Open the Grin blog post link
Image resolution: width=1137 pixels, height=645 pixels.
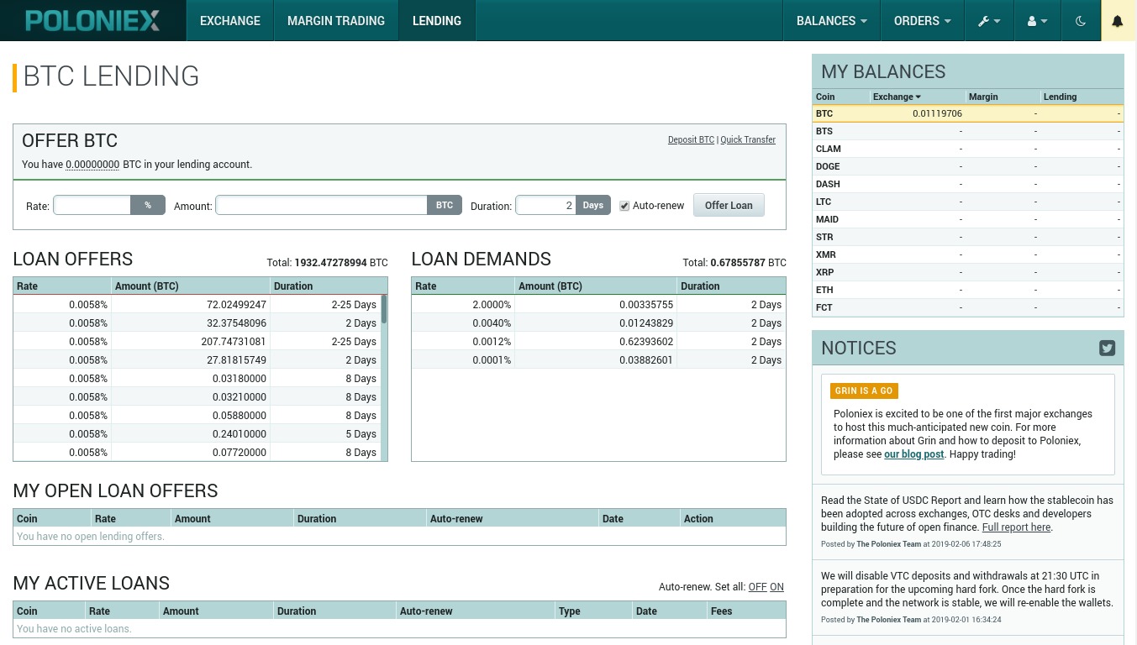[x=913, y=454]
